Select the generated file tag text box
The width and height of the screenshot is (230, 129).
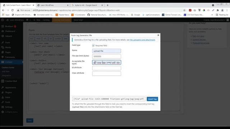click(109, 99)
